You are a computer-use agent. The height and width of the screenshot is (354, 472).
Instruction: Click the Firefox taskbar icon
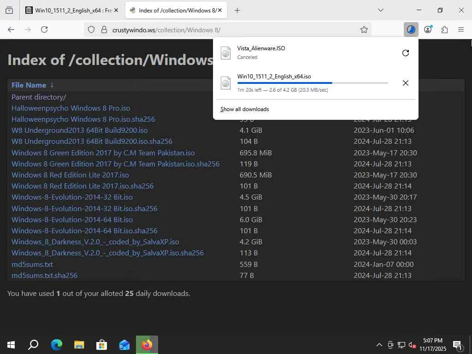(x=147, y=345)
